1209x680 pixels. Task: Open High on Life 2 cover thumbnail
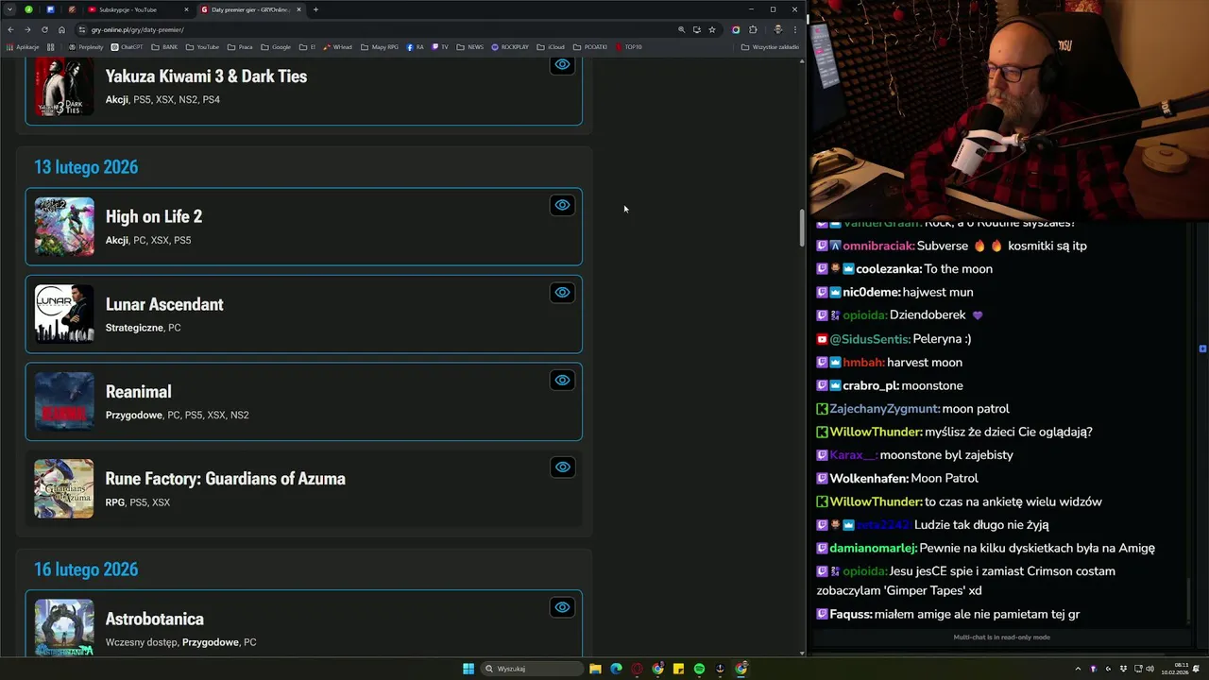pos(64,227)
